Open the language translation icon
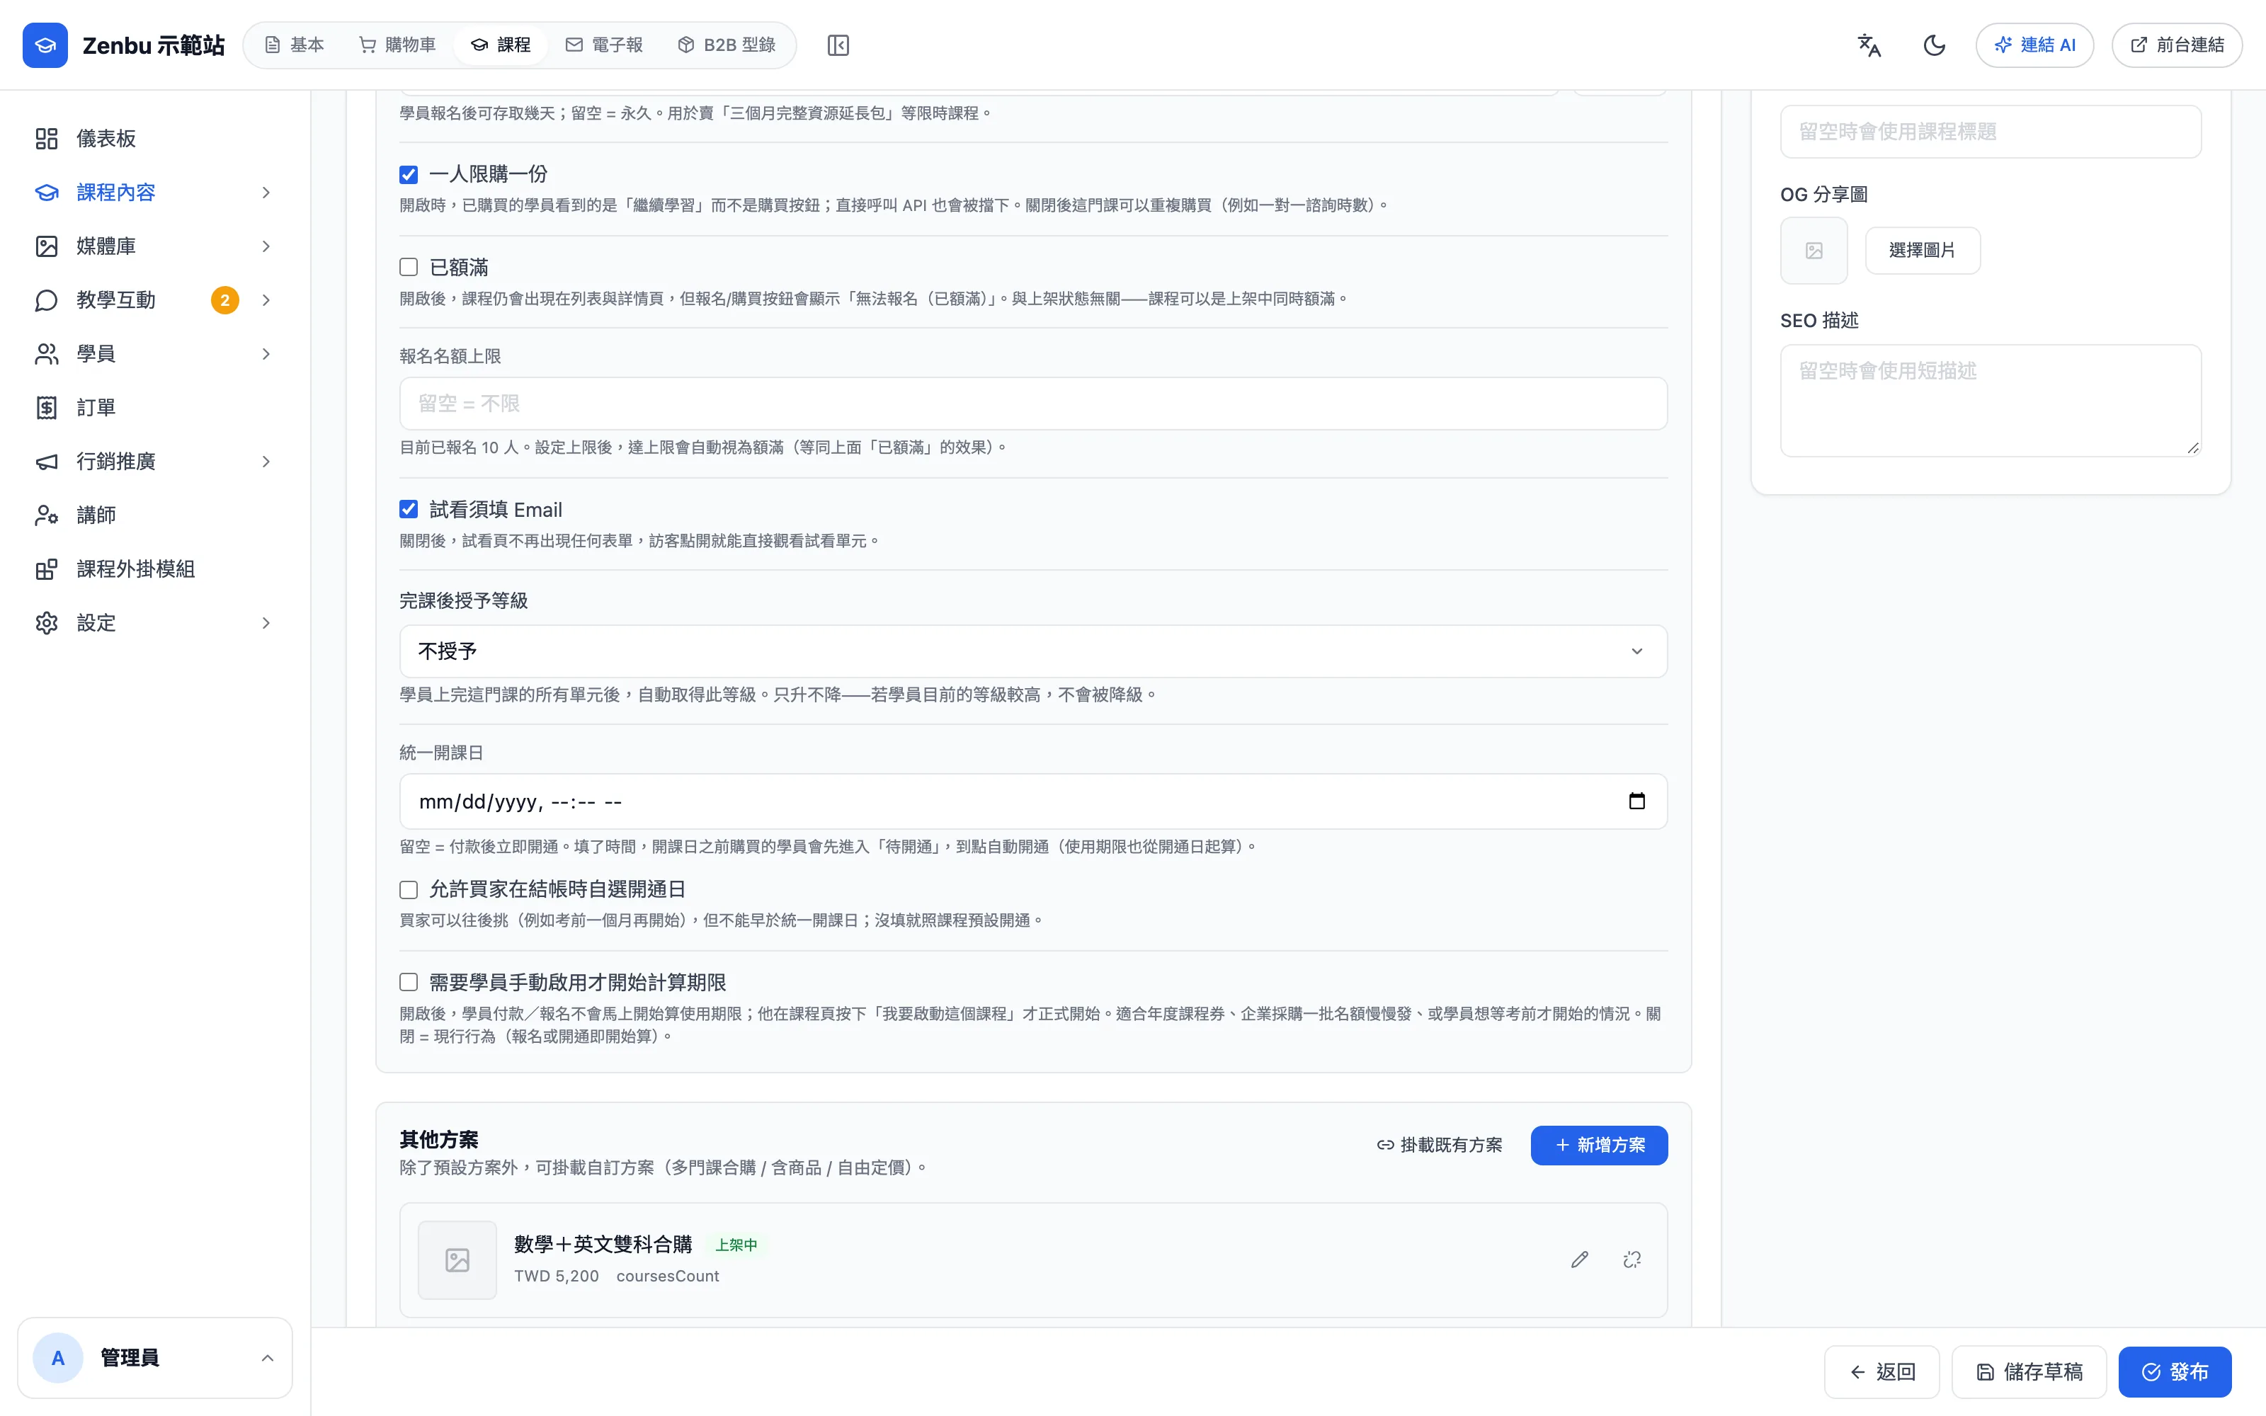The image size is (2266, 1416). tap(1869, 45)
